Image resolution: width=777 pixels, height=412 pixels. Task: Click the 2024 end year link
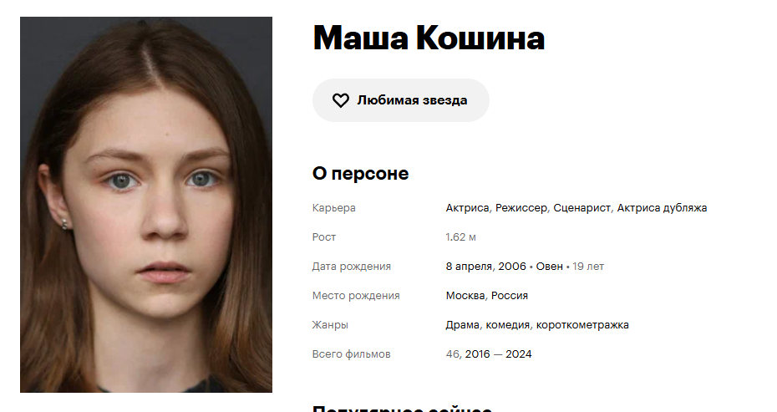[x=518, y=354]
